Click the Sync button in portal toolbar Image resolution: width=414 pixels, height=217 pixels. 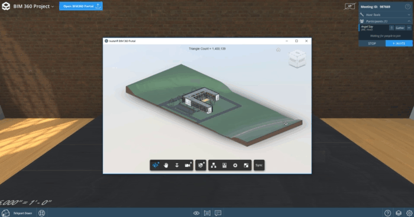pos(259,165)
